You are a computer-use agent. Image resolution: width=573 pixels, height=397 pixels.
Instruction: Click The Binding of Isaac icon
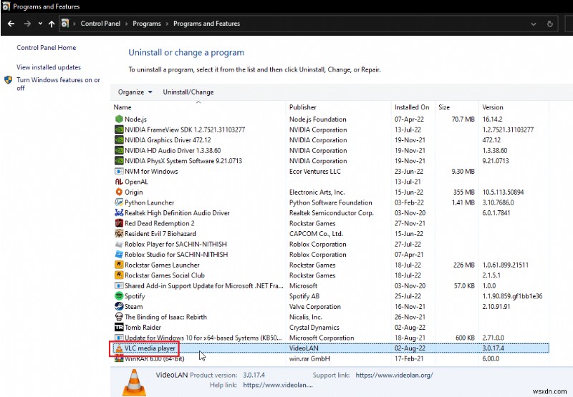119,317
